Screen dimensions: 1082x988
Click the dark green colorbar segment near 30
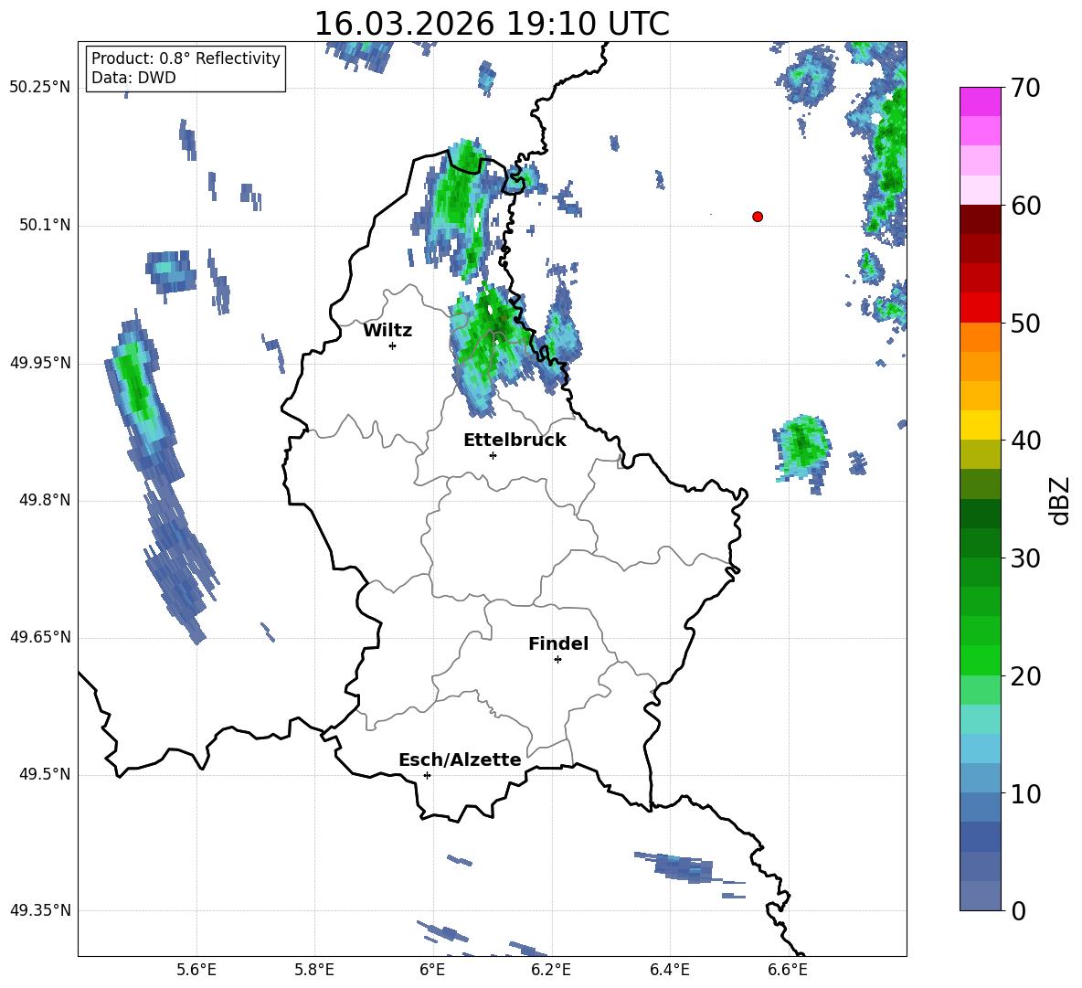(x=980, y=543)
